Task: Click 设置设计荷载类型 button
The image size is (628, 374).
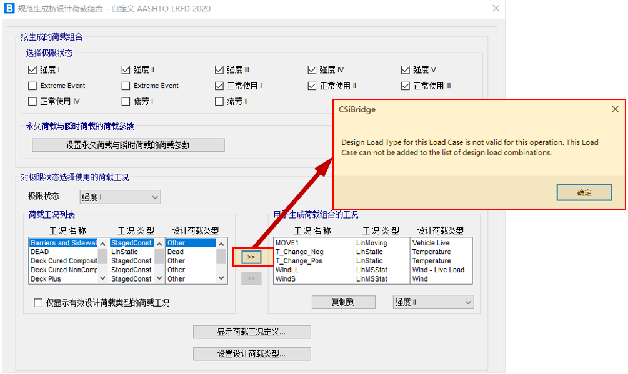Action: pos(252,354)
